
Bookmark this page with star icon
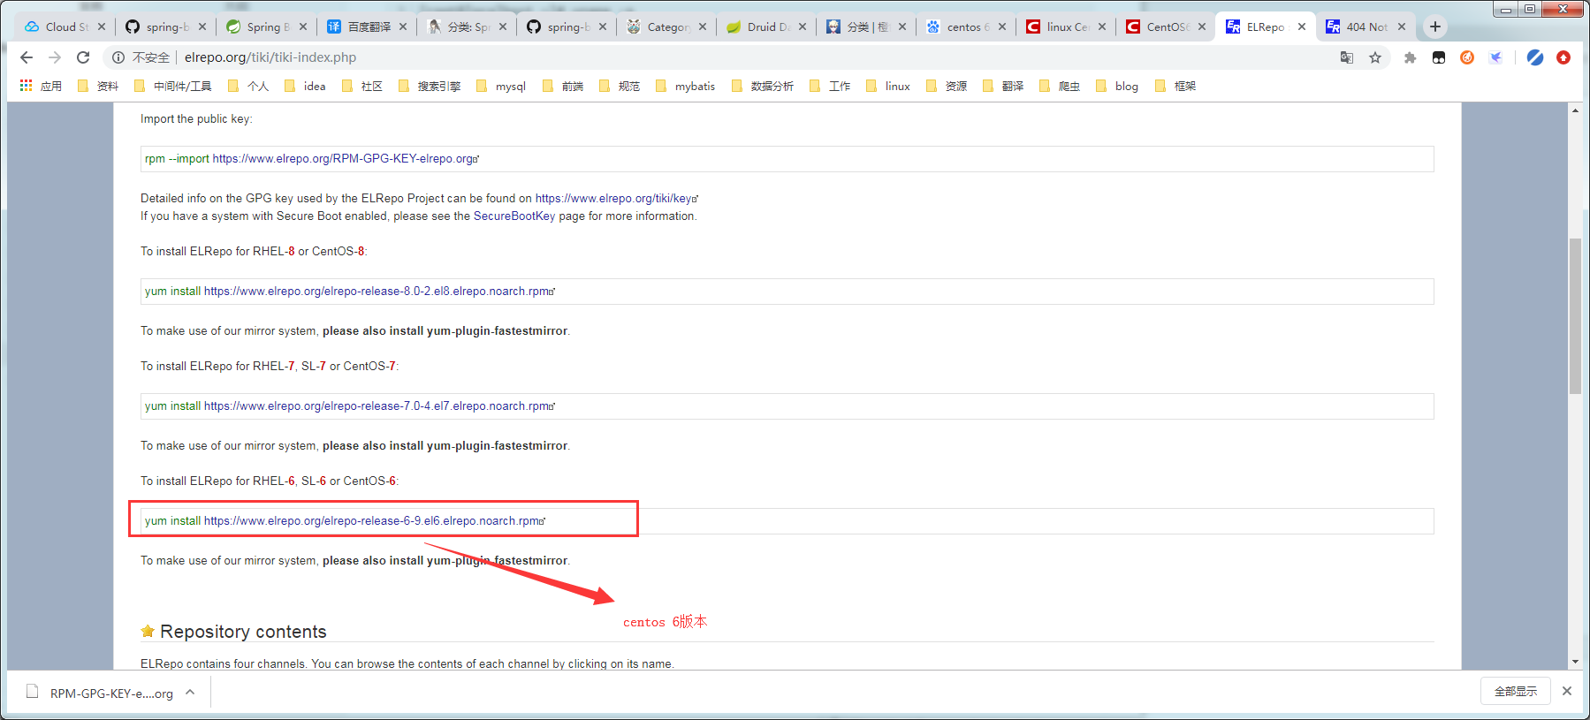coord(1375,57)
